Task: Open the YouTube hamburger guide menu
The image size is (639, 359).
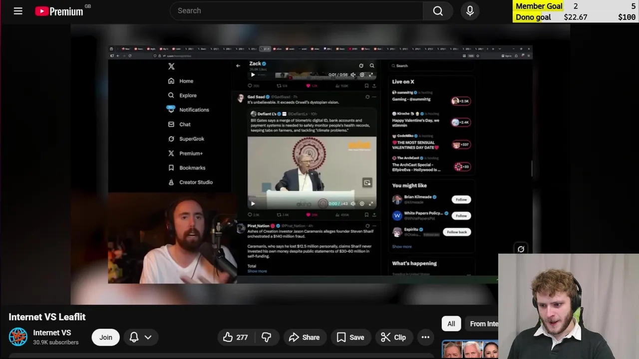Action: (x=18, y=11)
